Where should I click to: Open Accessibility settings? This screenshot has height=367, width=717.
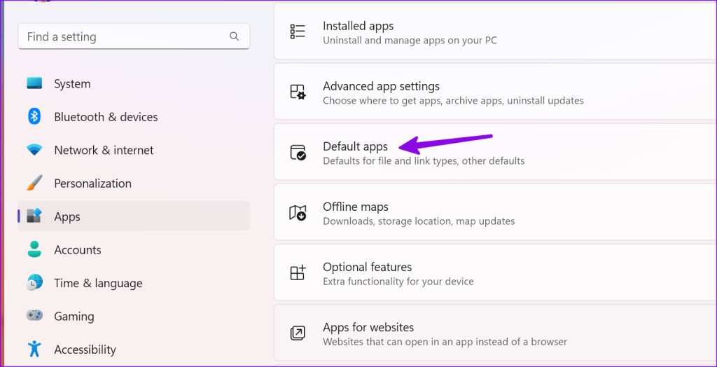pyautogui.click(x=134, y=349)
